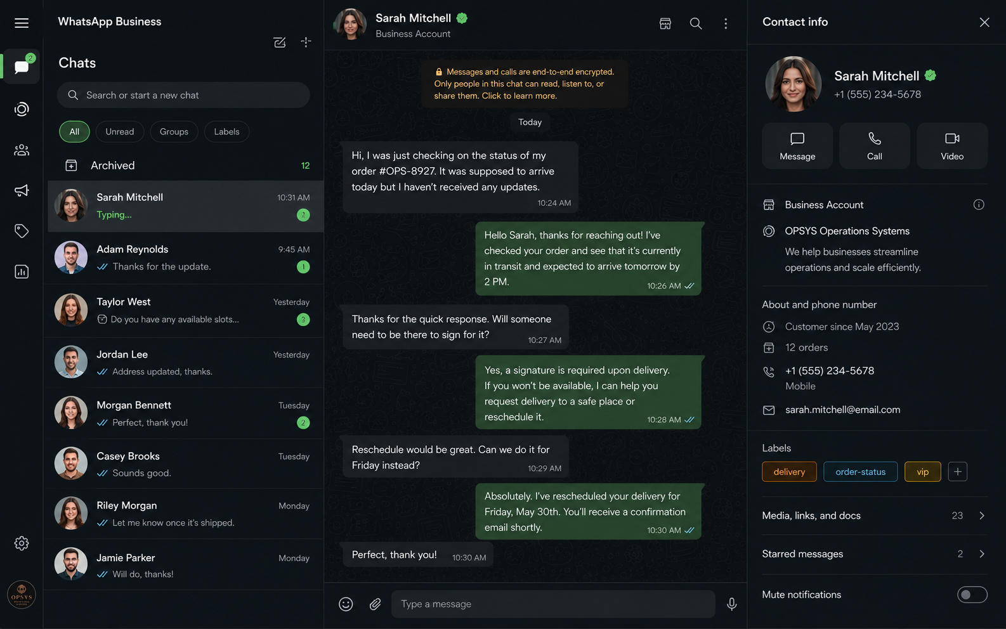This screenshot has height=629, width=1006.
Task: Open the Adam Reynolds chat
Action: pyautogui.click(x=186, y=258)
